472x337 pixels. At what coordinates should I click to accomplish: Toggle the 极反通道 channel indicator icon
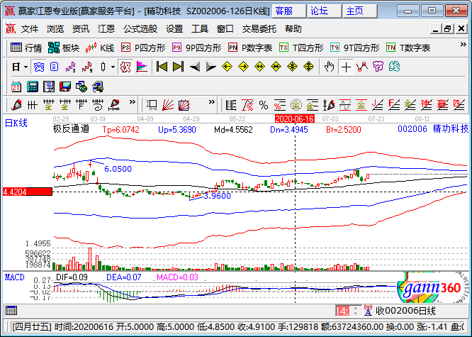click(x=125, y=67)
